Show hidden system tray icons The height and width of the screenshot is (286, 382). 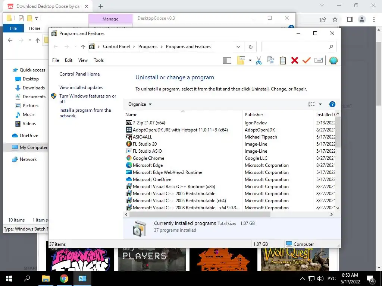(x=302, y=279)
